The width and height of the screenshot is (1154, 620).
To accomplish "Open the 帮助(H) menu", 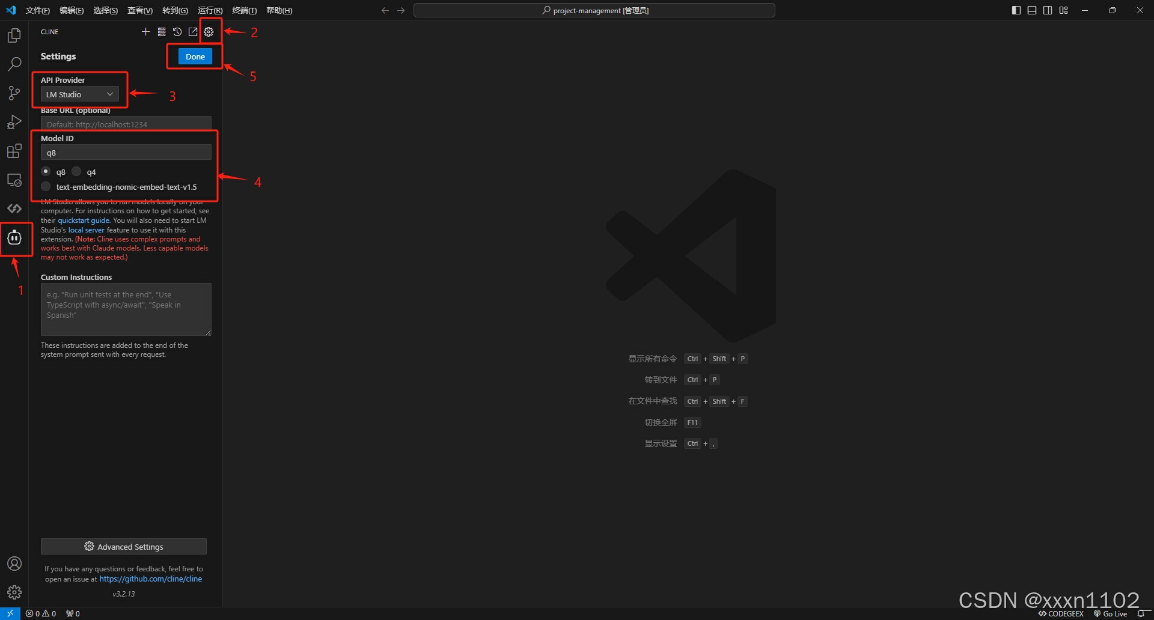I will [x=279, y=10].
